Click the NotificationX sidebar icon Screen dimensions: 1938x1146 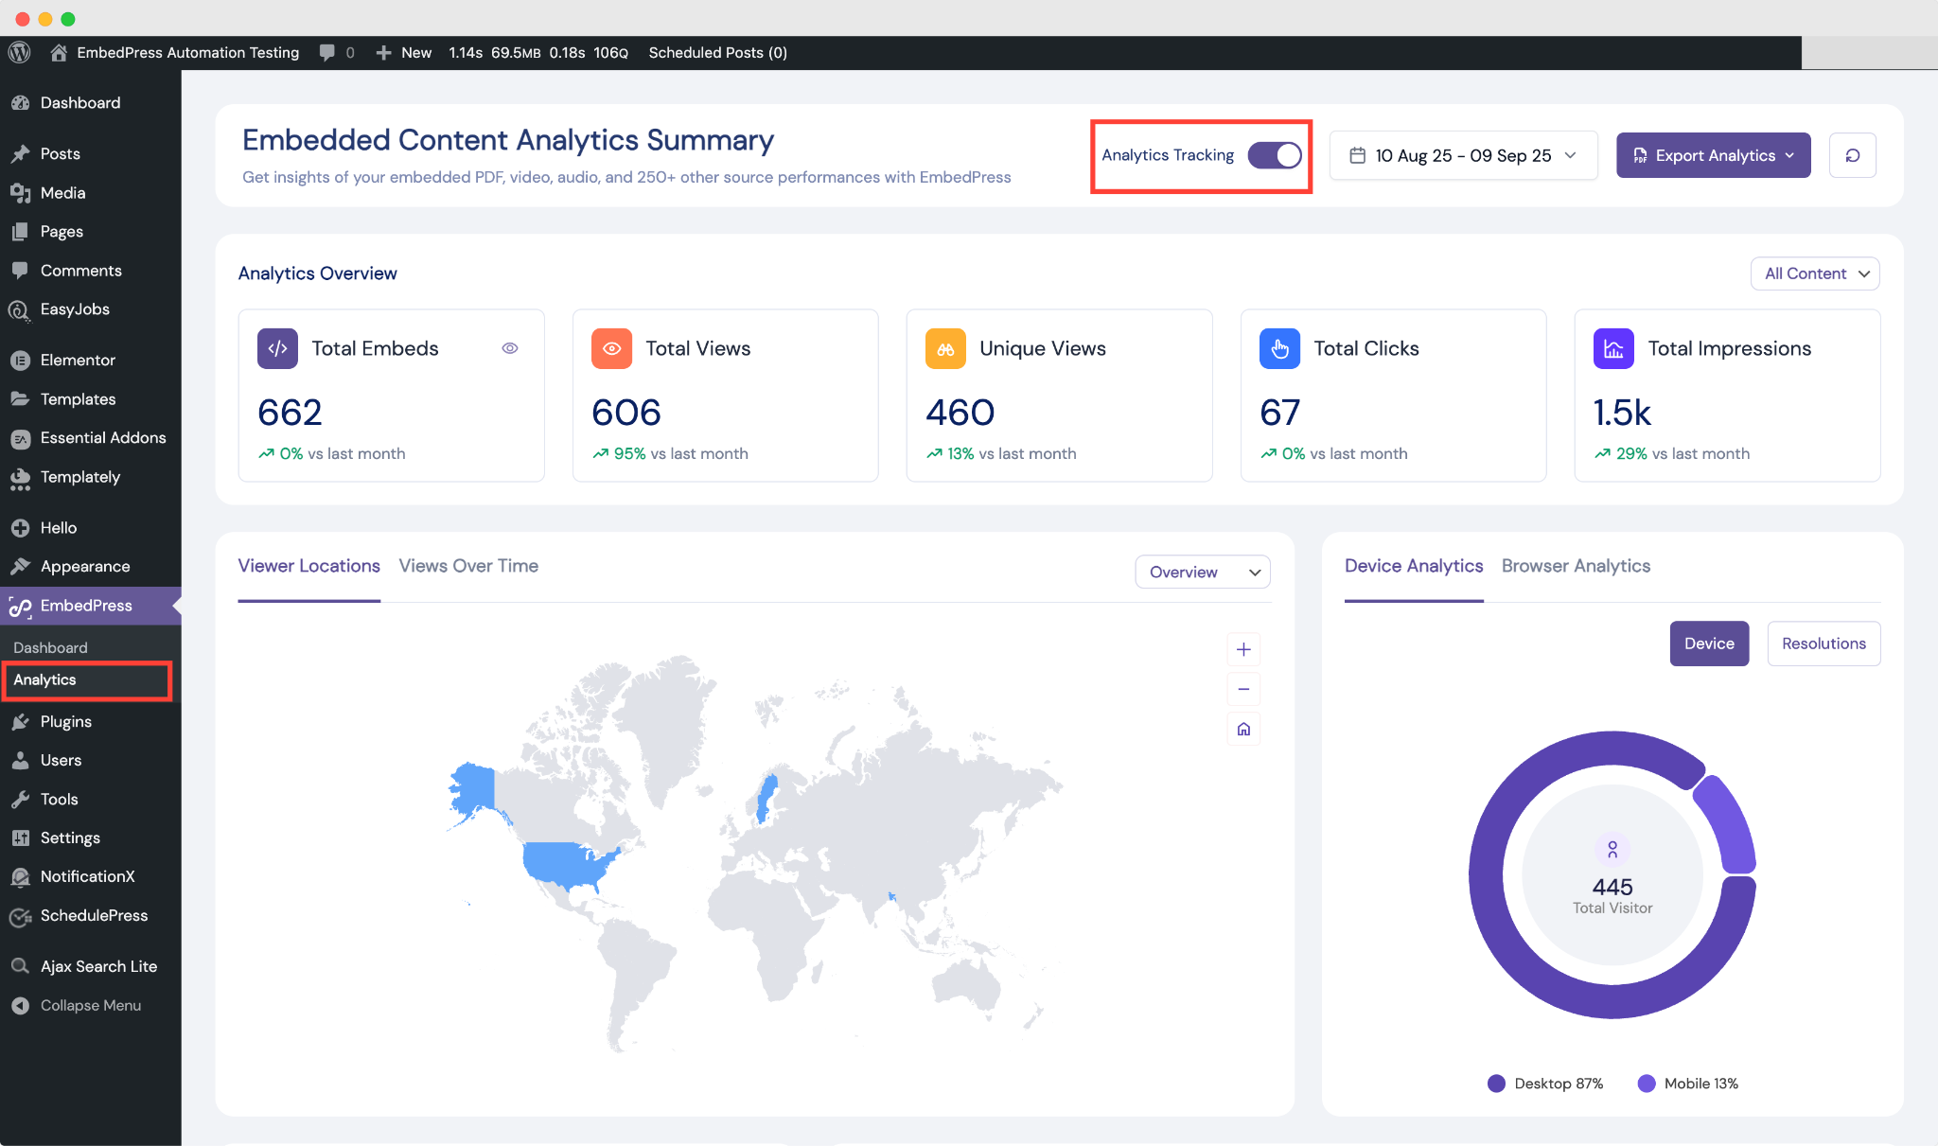pyautogui.click(x=20, y=877)
